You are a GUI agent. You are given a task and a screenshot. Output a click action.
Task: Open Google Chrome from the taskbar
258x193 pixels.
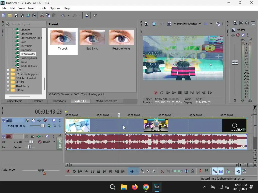pyautogui.click(x=146, y=187)
